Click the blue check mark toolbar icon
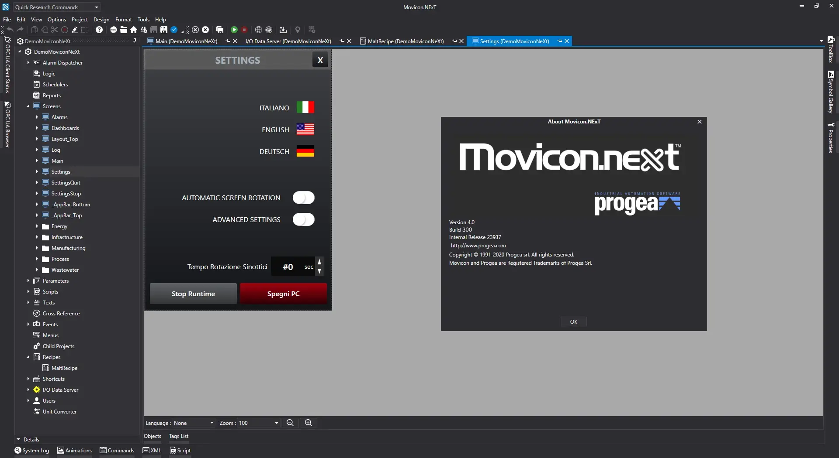Image resolution: width=839 pixels, height=458 pixels. [174, 30]
